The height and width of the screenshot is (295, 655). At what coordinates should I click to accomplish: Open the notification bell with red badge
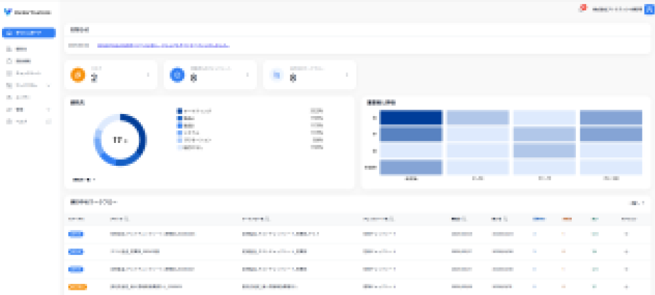click(x=581, y=9)
